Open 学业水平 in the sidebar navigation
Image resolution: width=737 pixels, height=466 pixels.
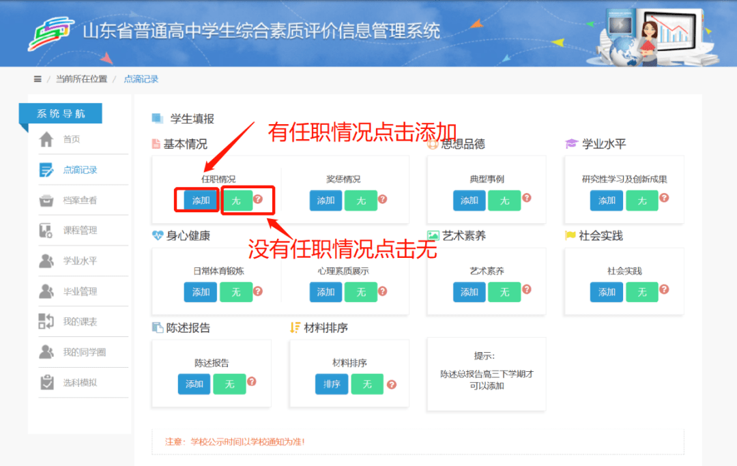point(80,261)
